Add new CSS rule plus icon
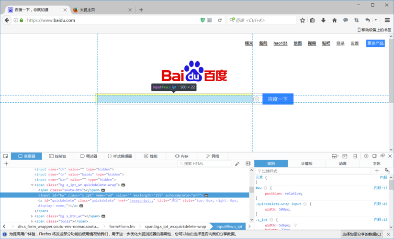This screenshot has width=394, height=239. 377,171
